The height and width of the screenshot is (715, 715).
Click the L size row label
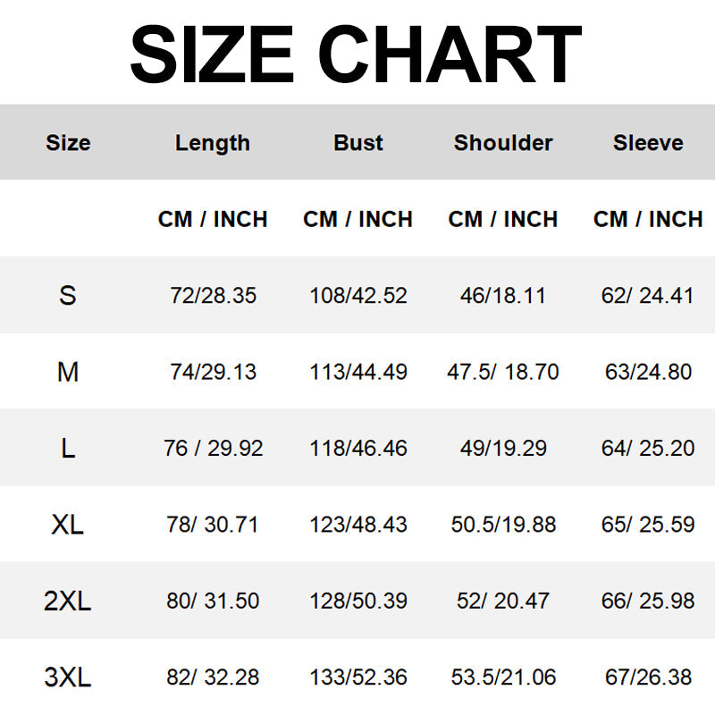coord(68,449)
